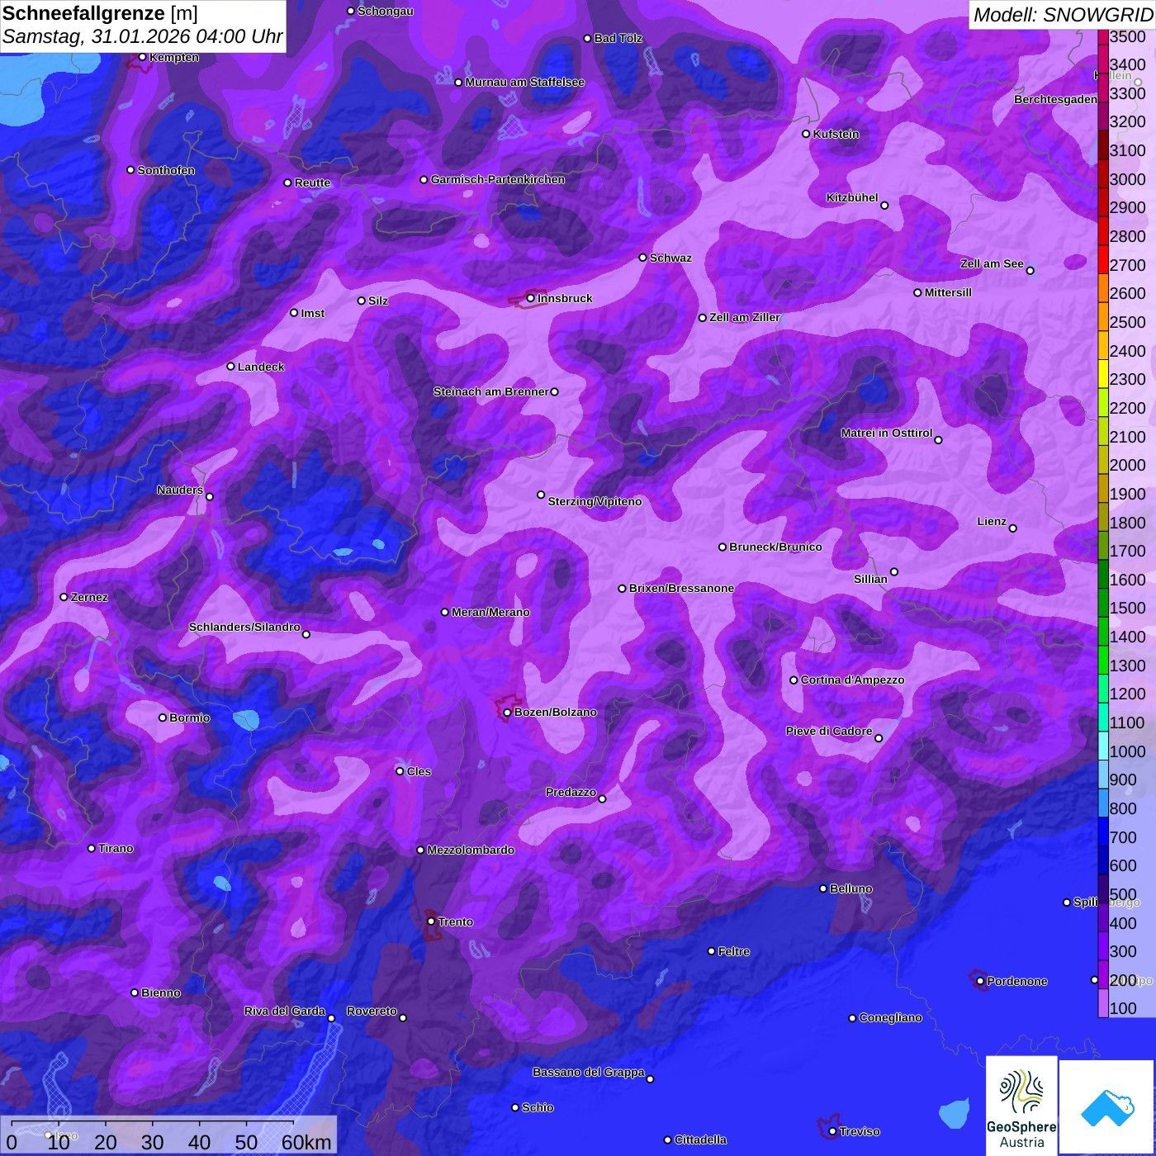Click the Sonthofen location dot
The width and height of the screenshot is (1156, 1156).
(130, 170)
